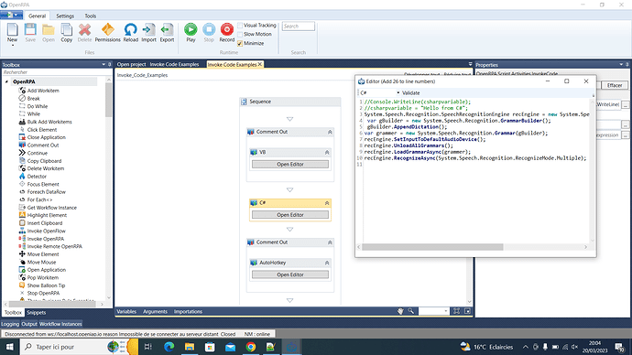Open the Workflow Instances bottom tab
The height and width of the screenshot is (355, 632).
[x=60, y=324]
